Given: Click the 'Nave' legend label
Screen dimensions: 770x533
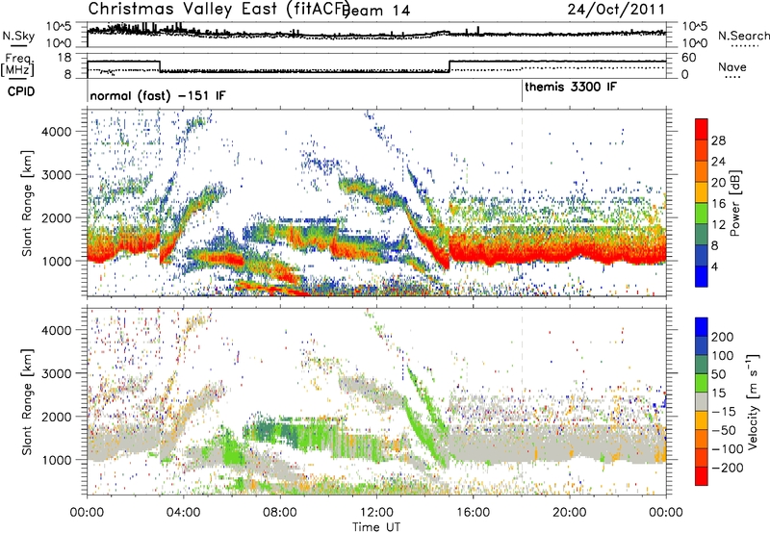Looking at the screenshot, I should (732, 66).
